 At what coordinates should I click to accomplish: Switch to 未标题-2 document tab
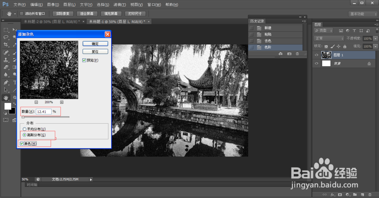pyautogui.click(x=52, y=22)
